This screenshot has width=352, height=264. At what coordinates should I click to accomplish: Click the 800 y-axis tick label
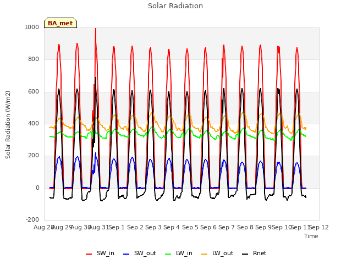coord(34,59)
